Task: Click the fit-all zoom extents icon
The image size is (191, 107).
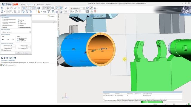Action: [x=19, y=8]
